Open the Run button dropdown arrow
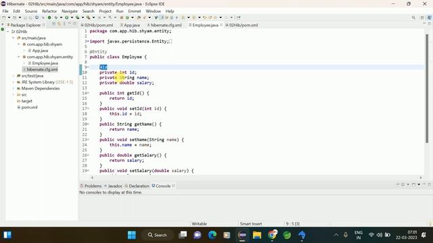This screenshot has height=243, width=433. (x=72, y=18)
